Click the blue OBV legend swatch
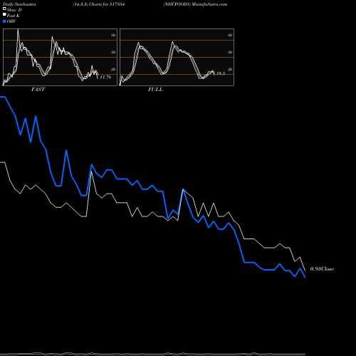The image size is (356, 356). [4, 21]
